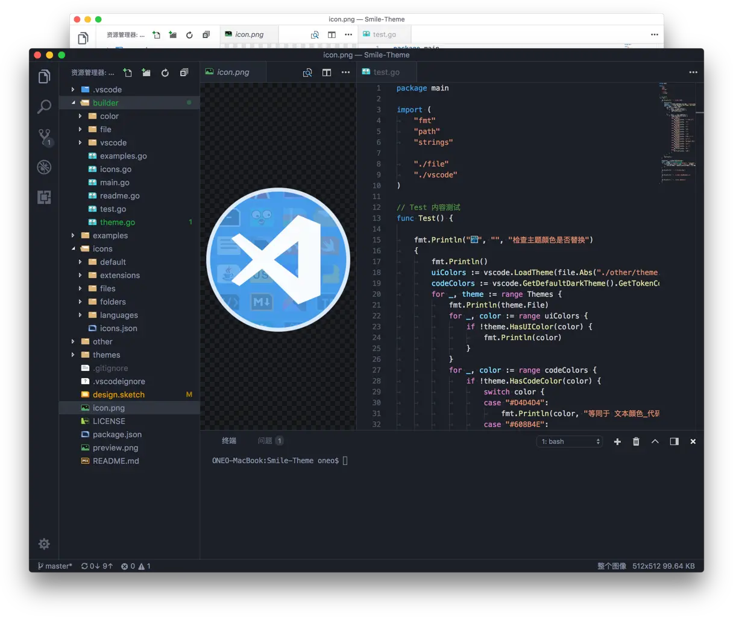Click the 整个图像 zoom status item

(x=612, y=566)
